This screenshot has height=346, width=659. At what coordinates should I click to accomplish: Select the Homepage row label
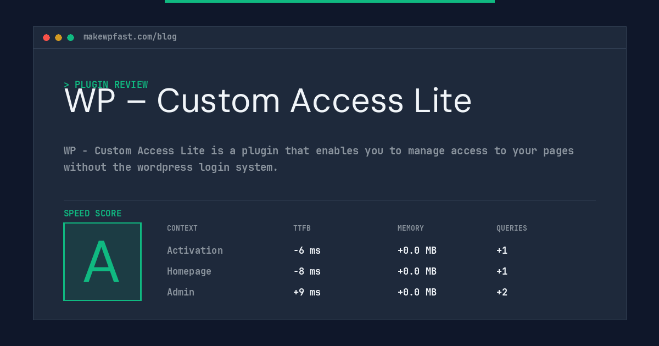[189, 271]
